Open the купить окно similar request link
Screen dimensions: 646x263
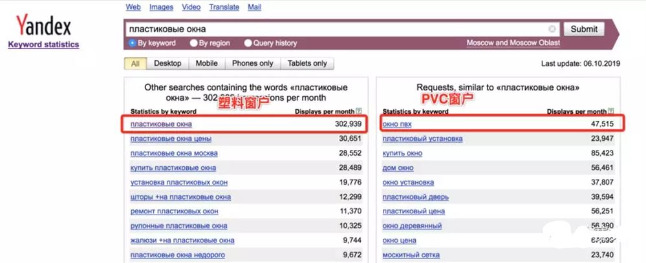[402, 153]
